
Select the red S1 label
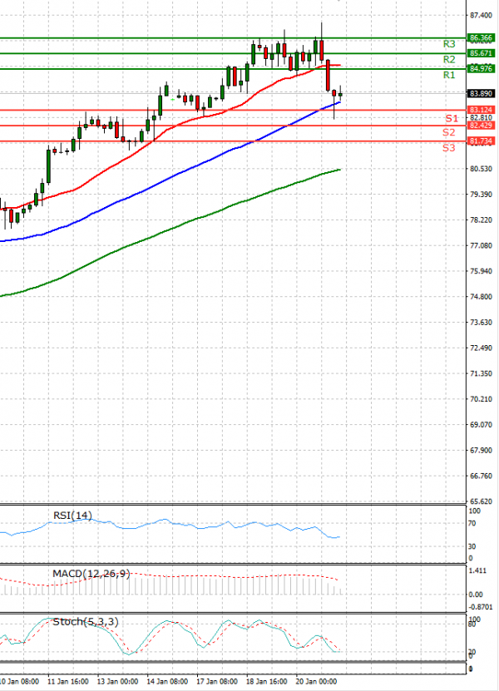pyautogui.click(x=452, y=118)
